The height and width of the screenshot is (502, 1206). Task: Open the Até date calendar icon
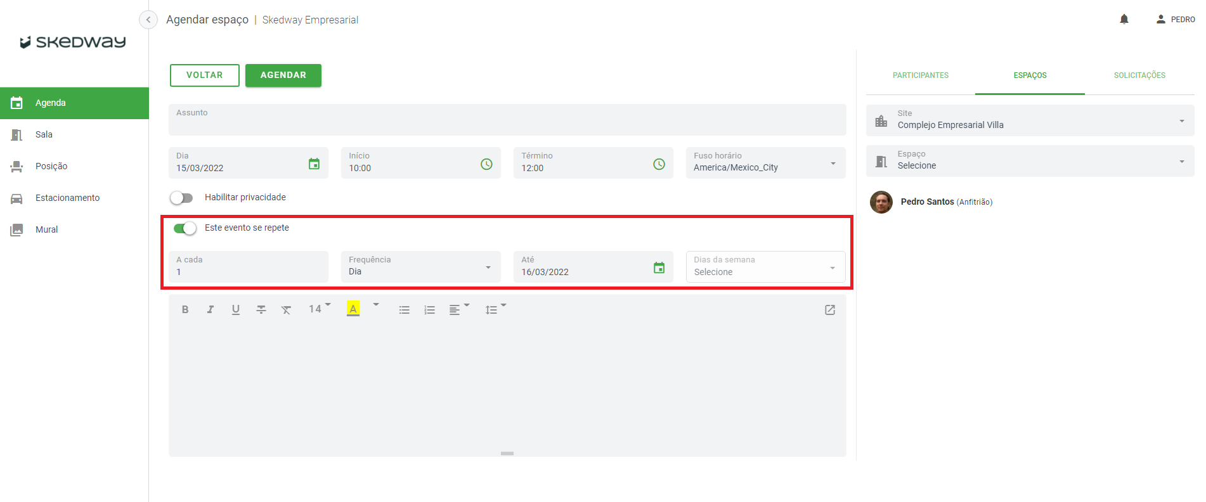point(659,268)
